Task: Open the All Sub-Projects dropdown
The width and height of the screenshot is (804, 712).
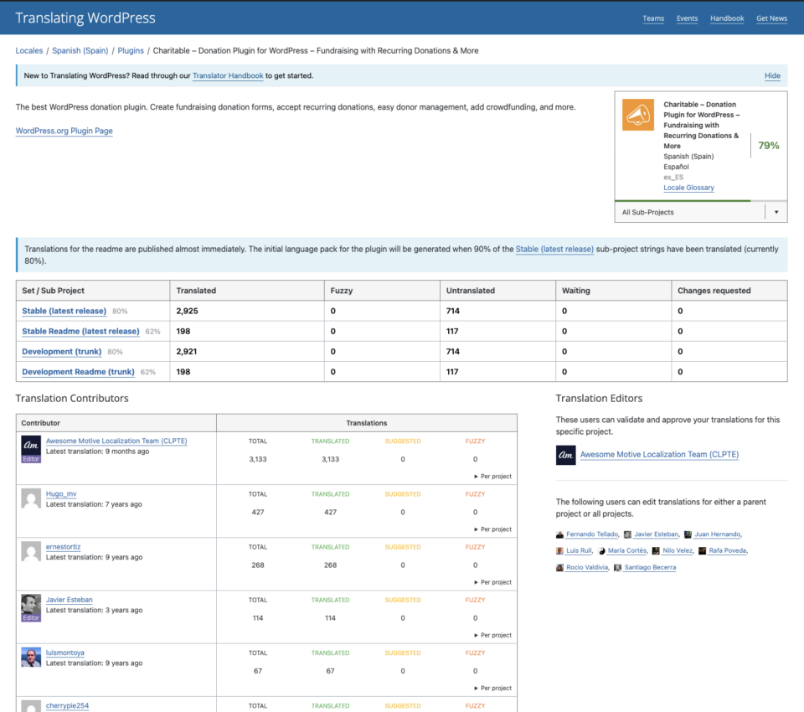Action: pos(700,213)
